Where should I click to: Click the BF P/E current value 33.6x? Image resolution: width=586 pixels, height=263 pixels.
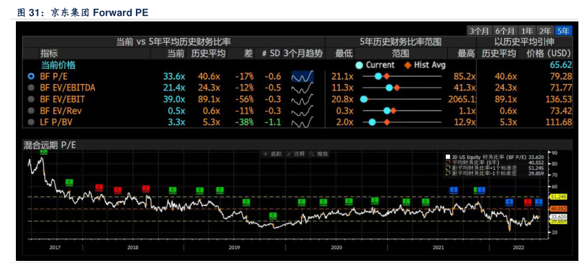pos(174,77)
